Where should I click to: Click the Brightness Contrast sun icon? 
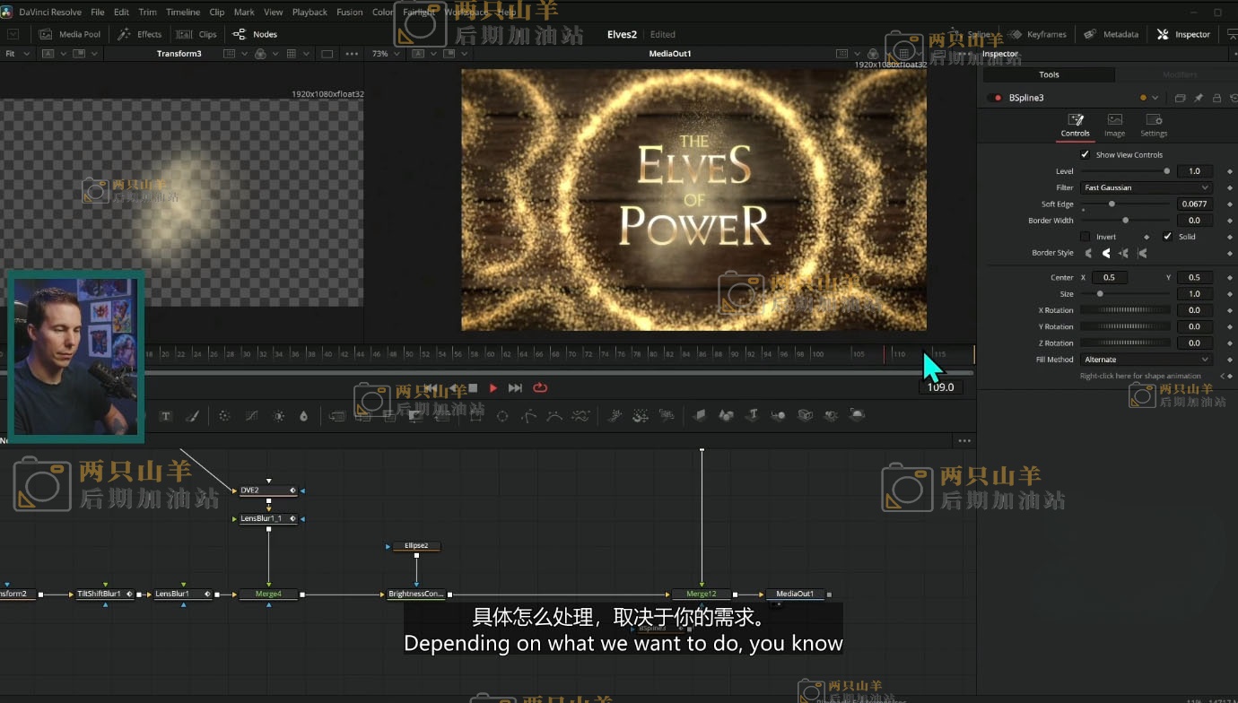279,416
